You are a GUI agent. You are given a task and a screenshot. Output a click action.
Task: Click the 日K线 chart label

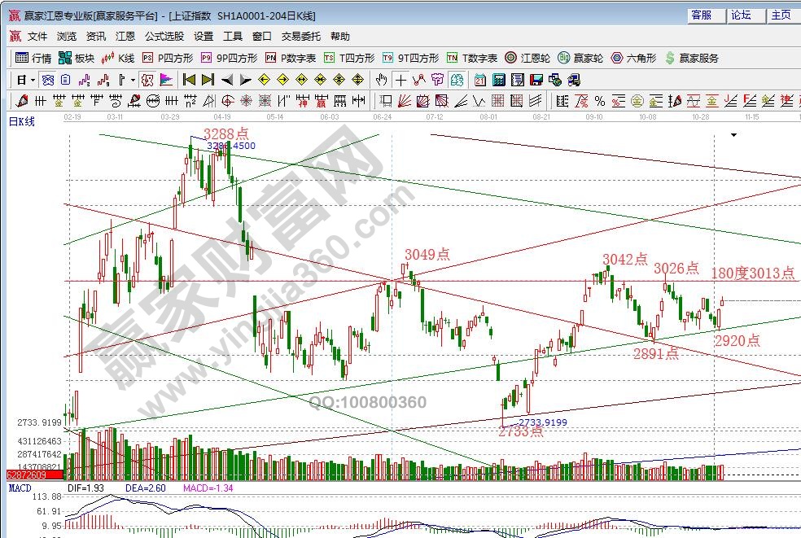pyautogui.click(x=23, y=121)
